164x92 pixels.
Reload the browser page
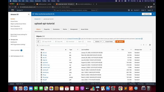[x=15, y=7]
